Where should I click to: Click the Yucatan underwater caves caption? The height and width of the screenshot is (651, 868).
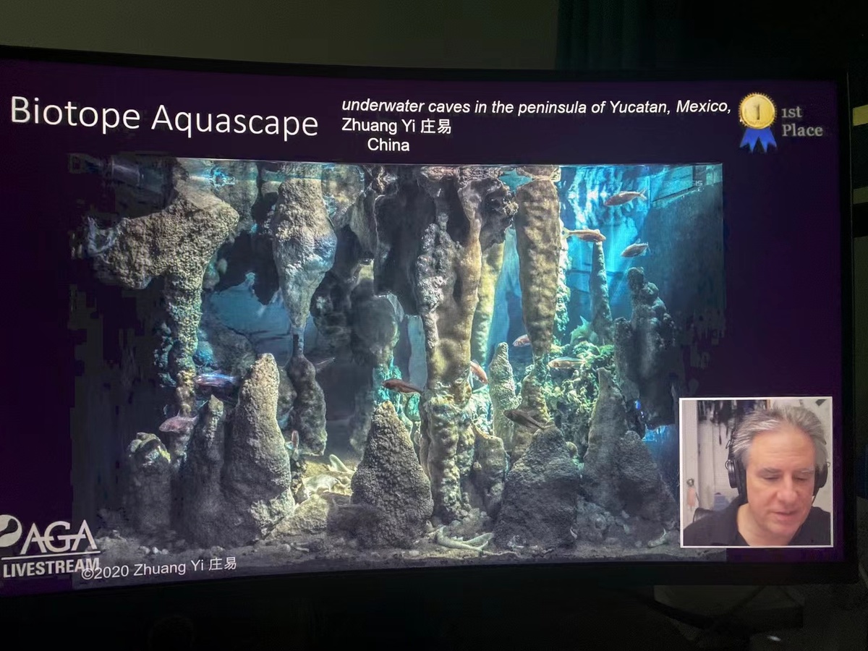pos(536,107)
